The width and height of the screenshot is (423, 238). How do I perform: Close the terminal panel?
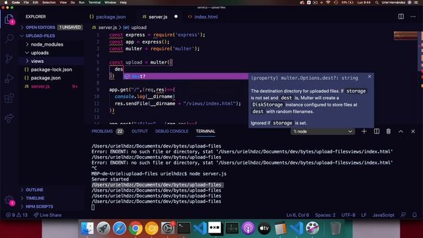pos(412,132)
